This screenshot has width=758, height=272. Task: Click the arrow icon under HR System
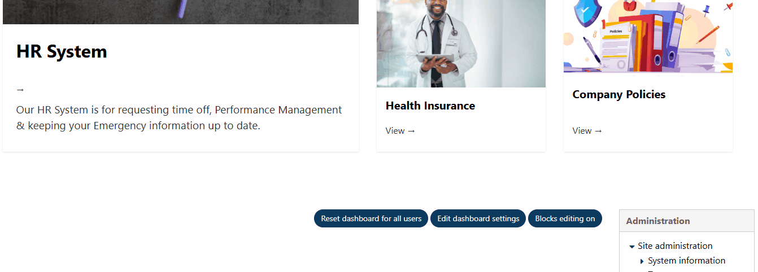(20, 90)
